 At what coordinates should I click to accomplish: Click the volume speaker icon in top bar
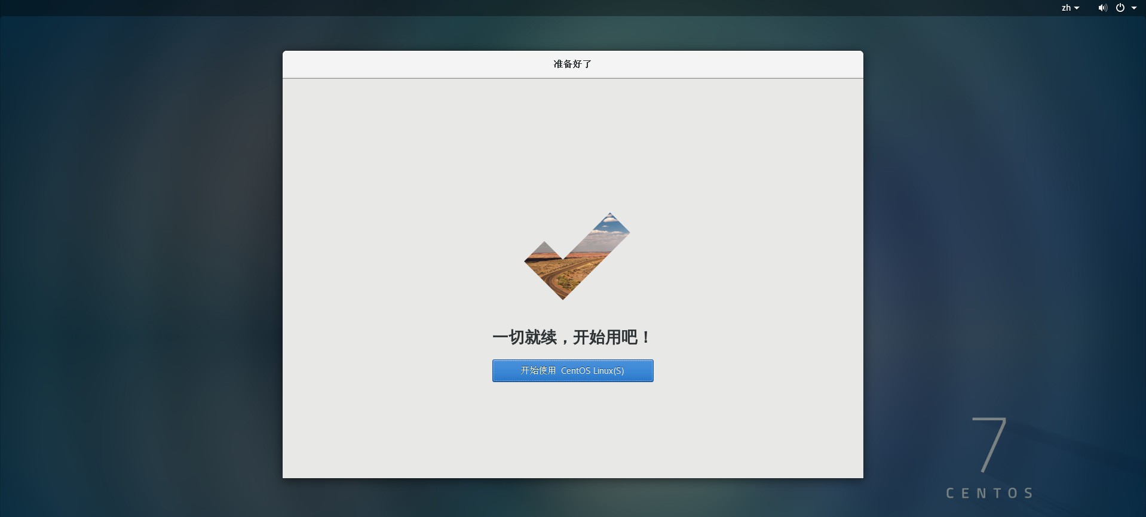[1102, 8]
